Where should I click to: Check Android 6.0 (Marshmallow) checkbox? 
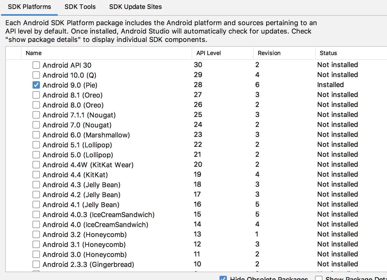coord(36,135)
